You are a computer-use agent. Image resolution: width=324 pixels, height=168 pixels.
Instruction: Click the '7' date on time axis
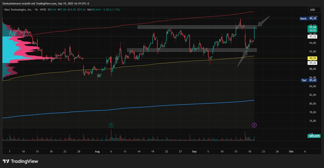[x=9, y=152]
